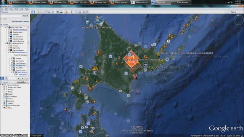The width and height of the screenshot is (244, 137).
Task: Collapse the Real Time Data folder
Action: pyautogui.click(x=5, y=27)
